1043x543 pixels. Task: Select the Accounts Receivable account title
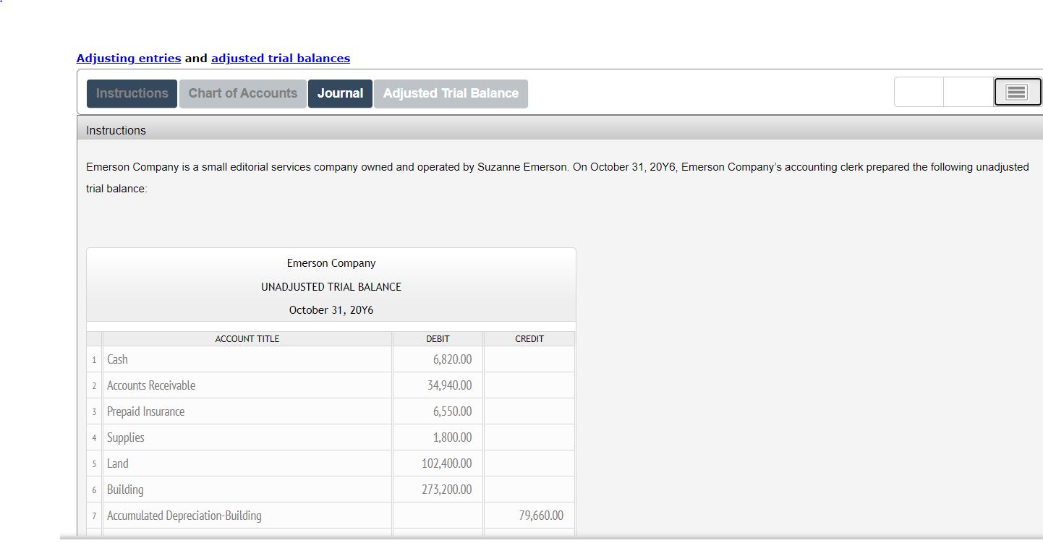click(x=151, y=385)
